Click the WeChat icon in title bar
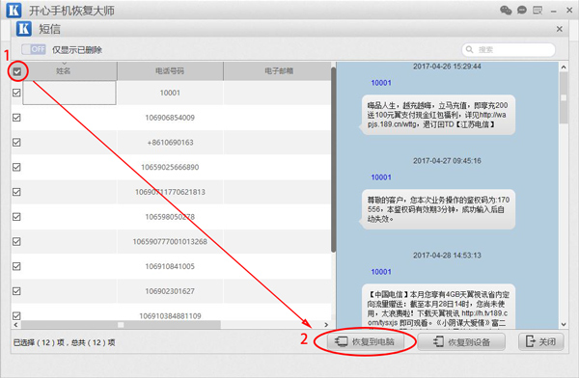 tap(506, 10)
